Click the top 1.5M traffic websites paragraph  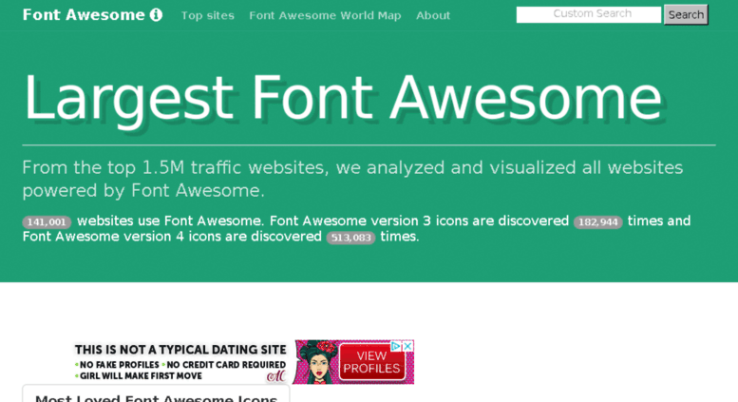352,179
